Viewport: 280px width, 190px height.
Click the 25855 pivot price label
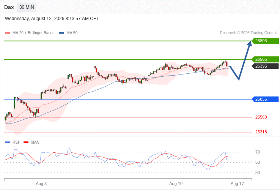(265, 99)
